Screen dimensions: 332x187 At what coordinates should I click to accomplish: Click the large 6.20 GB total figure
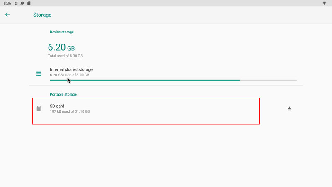click(61, 47)
